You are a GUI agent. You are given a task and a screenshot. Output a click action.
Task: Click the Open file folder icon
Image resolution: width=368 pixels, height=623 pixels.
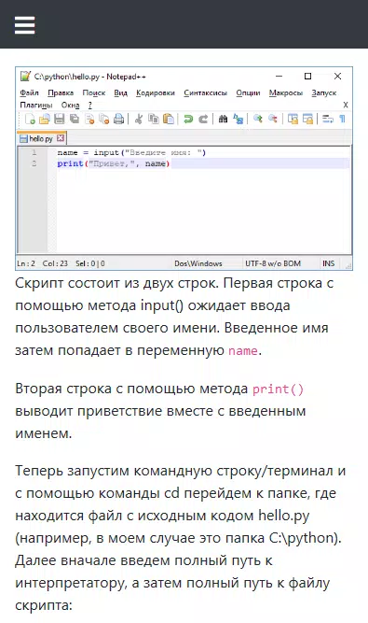[45, 119]
